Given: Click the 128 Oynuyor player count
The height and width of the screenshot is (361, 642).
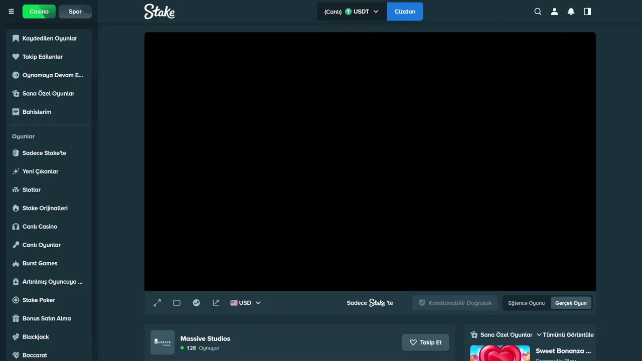Looking at the screenshot, I should click(200, 348).
